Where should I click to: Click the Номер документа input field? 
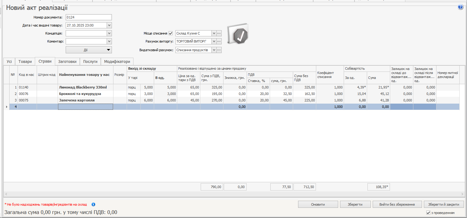88,17
